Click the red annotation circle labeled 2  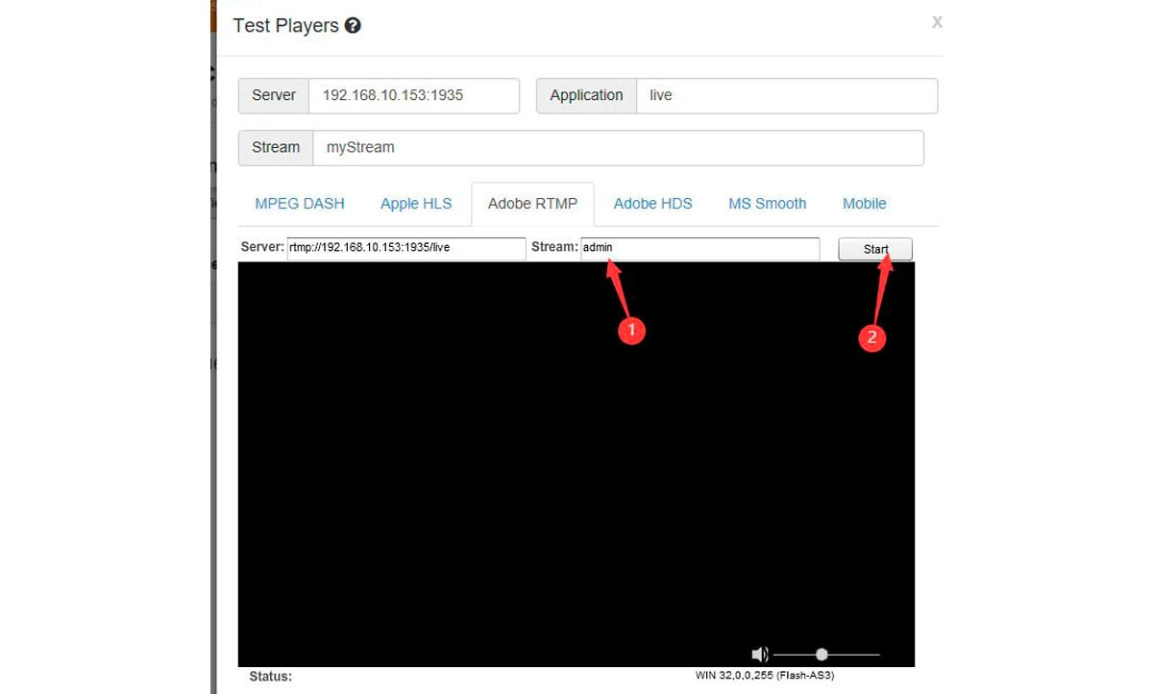tap(872, 338)
